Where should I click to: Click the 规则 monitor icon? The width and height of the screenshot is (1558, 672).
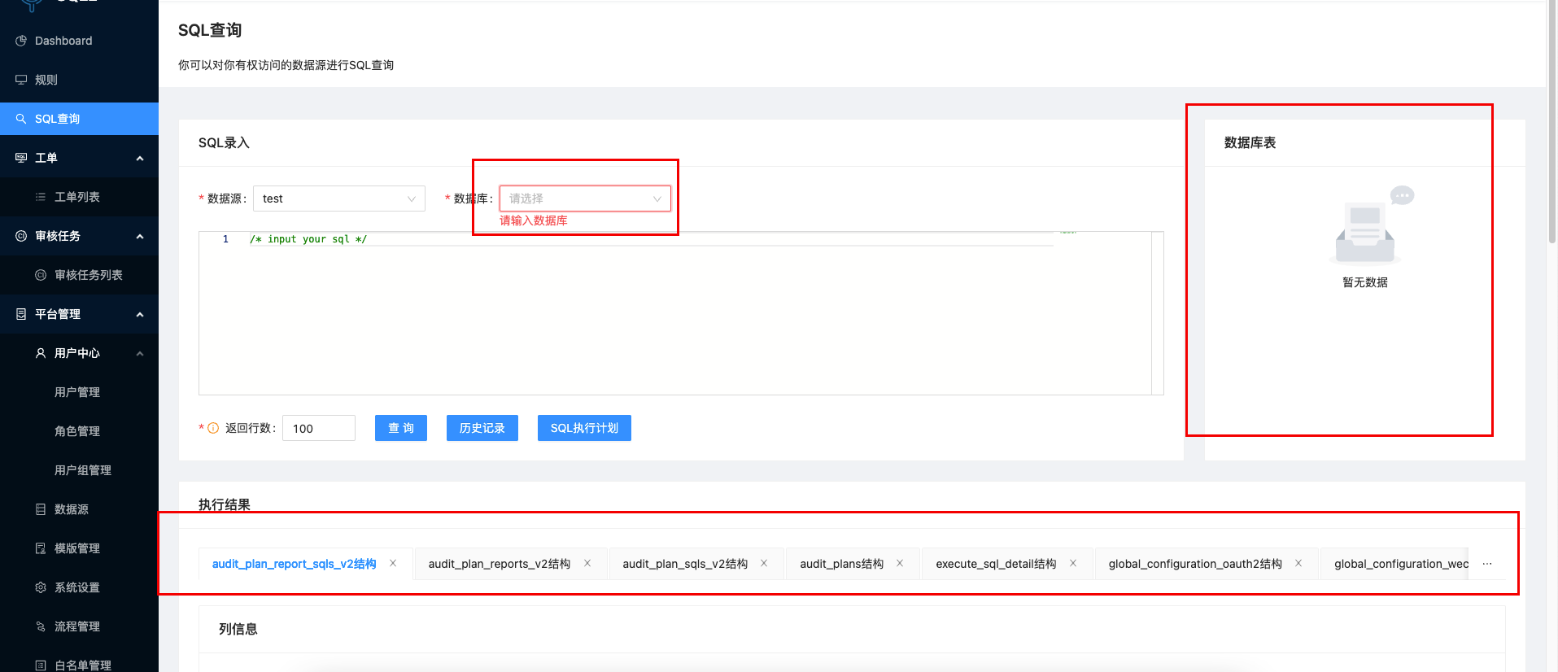[x=21, y=80]
